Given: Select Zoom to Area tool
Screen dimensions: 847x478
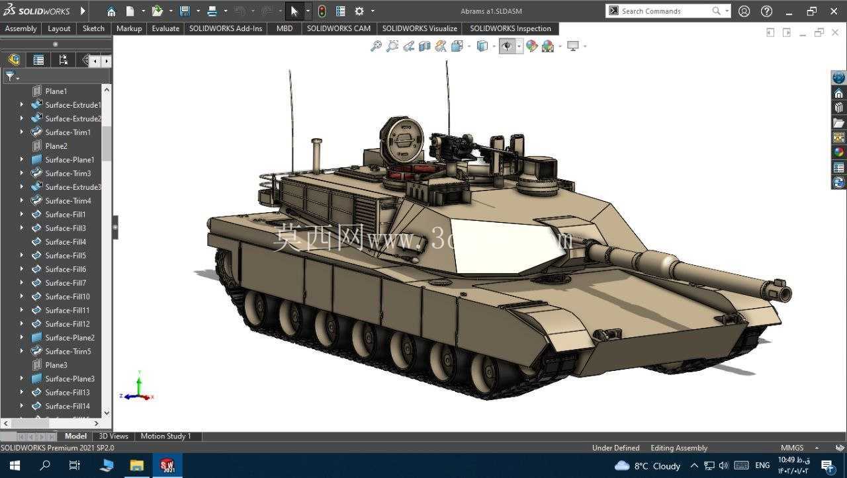Looking at the screenshot, I should tap(392, 46).
